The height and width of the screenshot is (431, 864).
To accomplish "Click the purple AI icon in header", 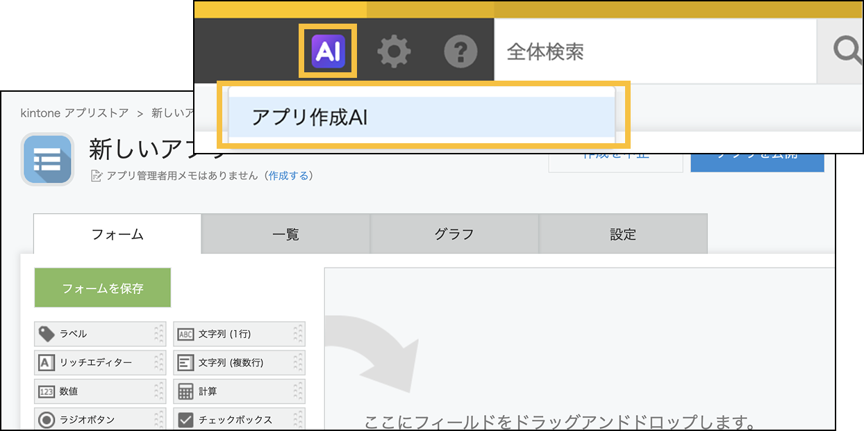I will click(x=328, y=51).
